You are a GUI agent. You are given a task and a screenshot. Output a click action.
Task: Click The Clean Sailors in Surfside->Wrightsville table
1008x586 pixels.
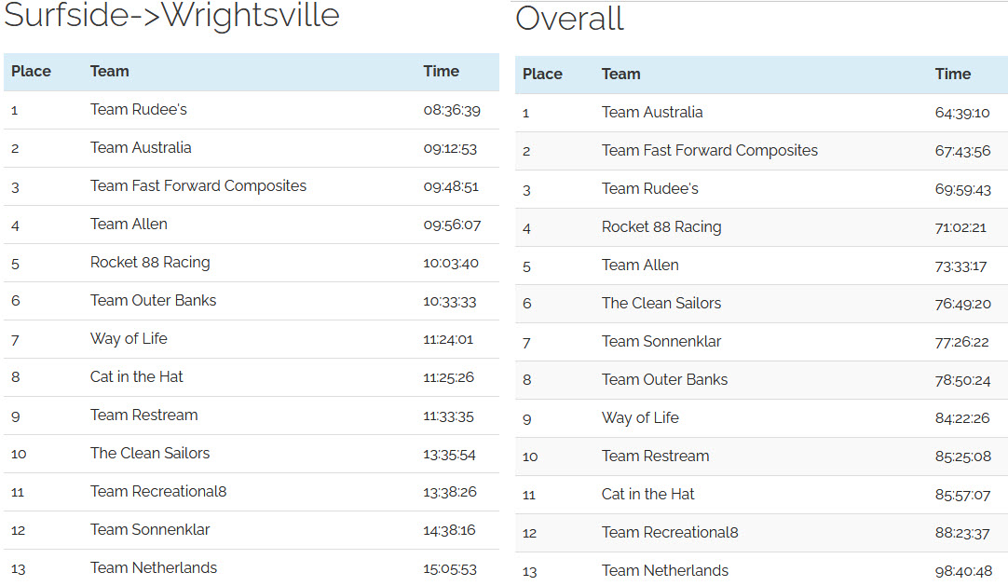150,454
